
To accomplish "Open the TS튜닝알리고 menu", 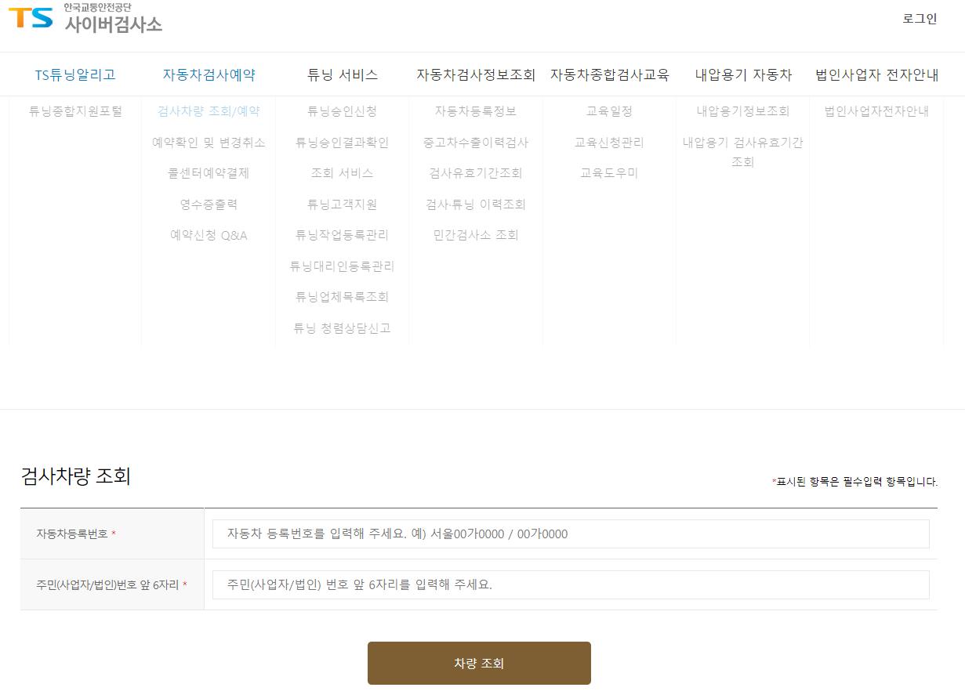I will 72,74.
